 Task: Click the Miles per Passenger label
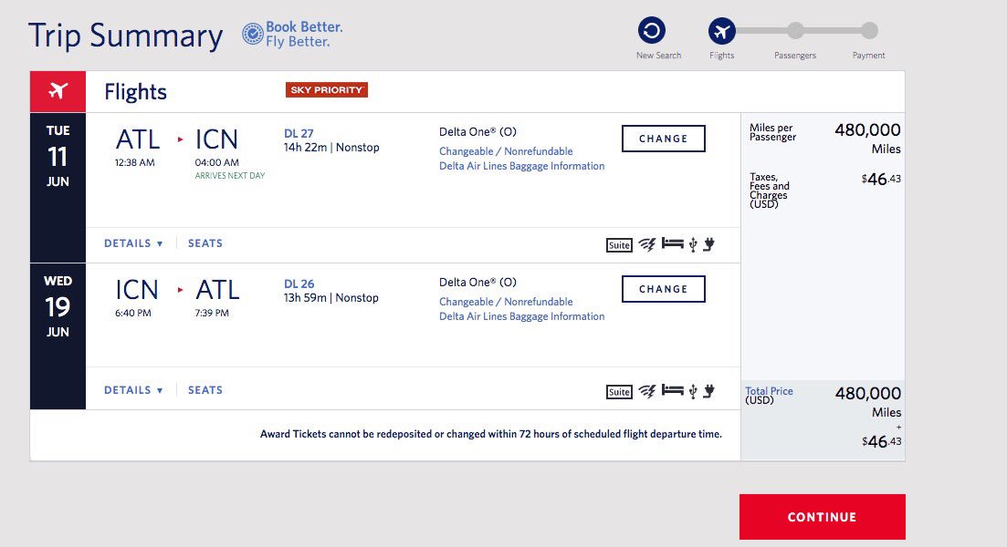click(x=772, y=132)
